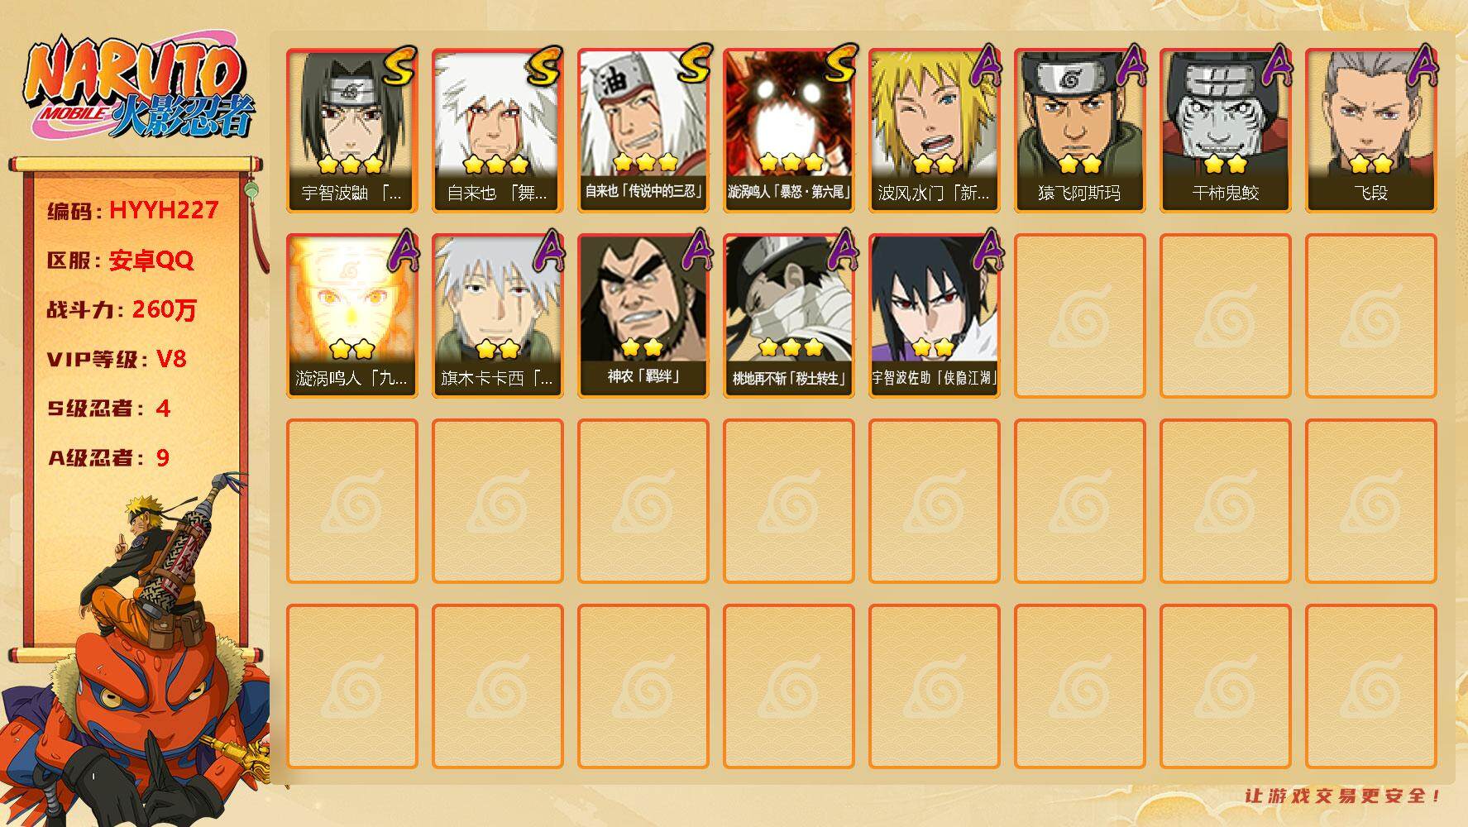The image size is (1468, 827).
Task: Select the 桃地再不斩「秽土转生」 card
Action: 788,316
